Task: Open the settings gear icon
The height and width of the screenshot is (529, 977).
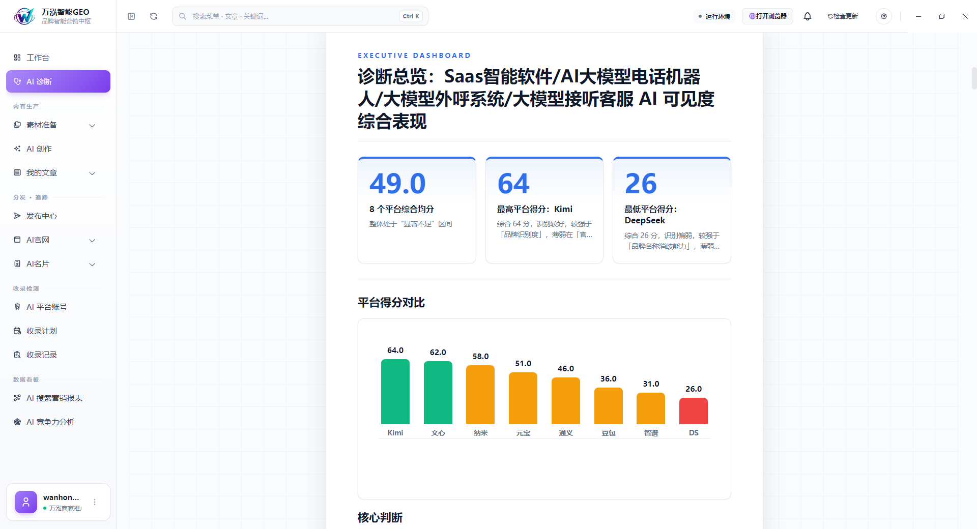Action: 884,16
